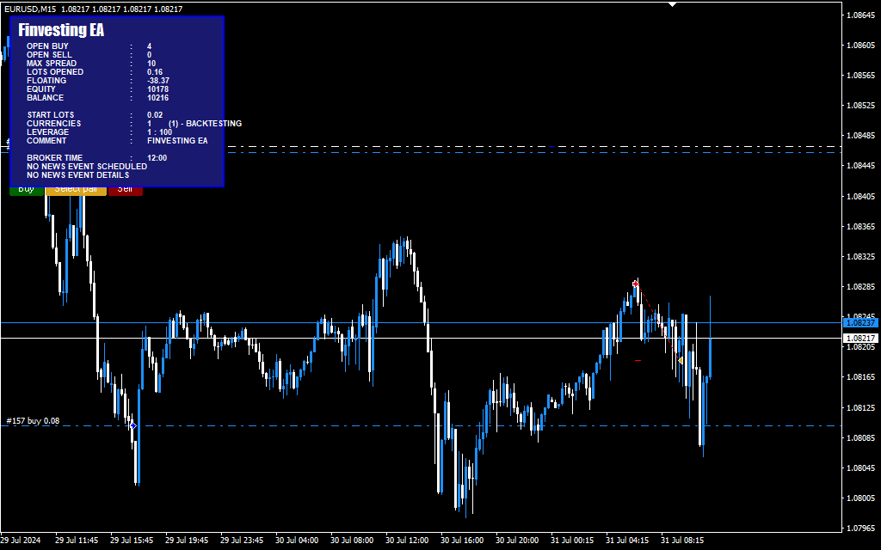Click the red trade entry arrow at the 31 Jul peak
Viewport: 881px width, 550px height.
click(x=636, y=283)
